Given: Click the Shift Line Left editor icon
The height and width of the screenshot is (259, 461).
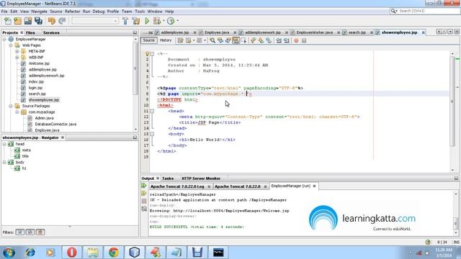Looking at the screenshot, I should 279,40.
